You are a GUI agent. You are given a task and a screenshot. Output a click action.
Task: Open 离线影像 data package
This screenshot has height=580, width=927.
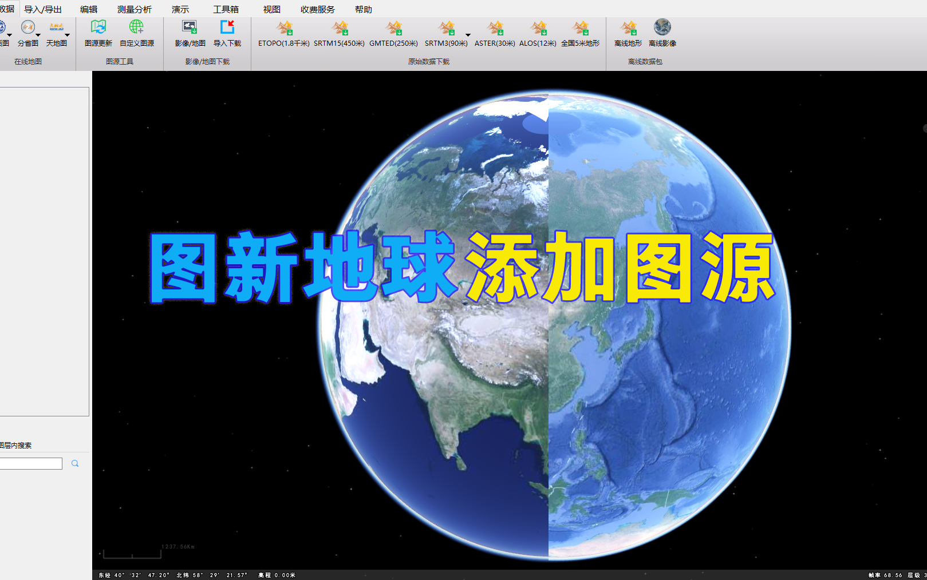pos(662,33)
